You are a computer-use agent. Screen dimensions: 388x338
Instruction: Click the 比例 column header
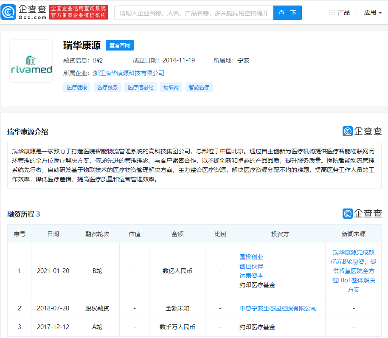click(x=220, y=234)
